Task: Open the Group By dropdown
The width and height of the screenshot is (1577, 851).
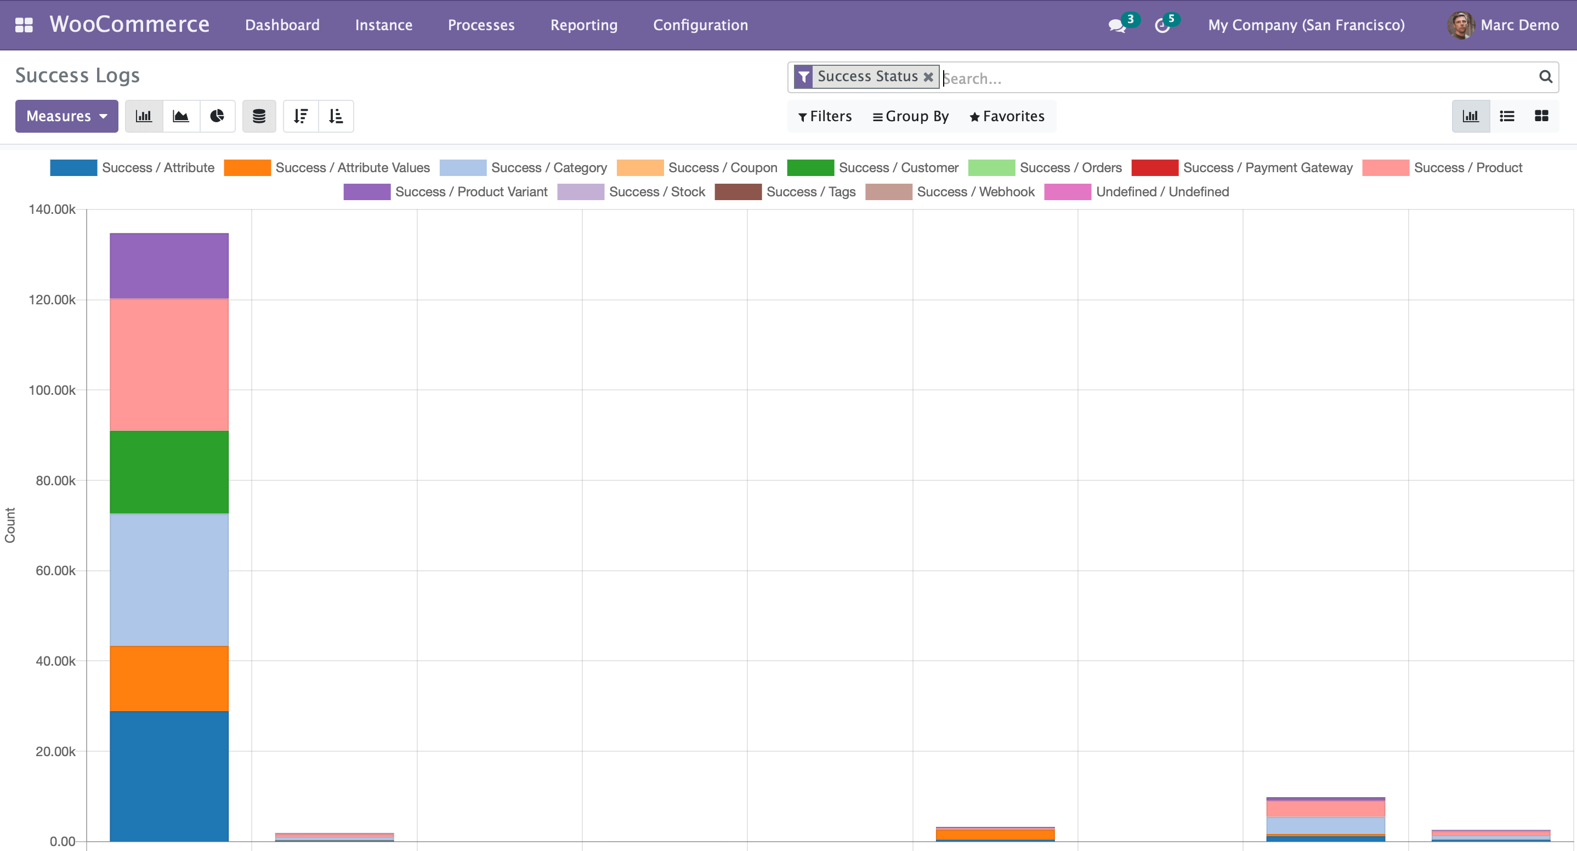Action: (x=910, y=116)
